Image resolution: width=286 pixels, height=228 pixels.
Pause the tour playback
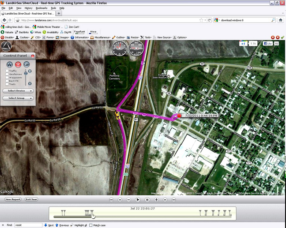pos(147,200)
